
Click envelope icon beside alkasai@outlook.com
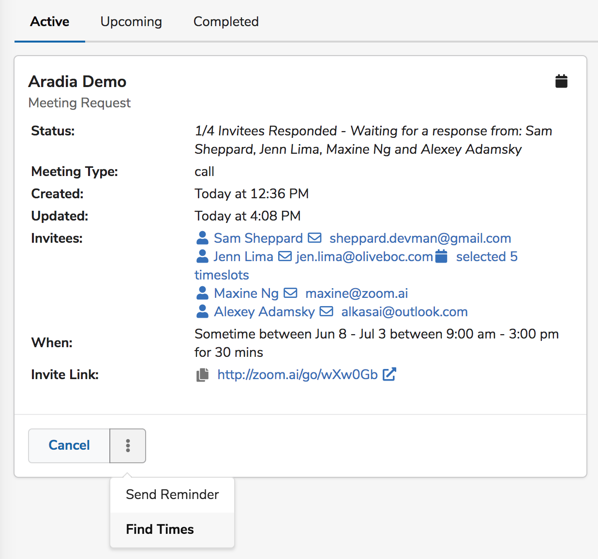point(327,311)
